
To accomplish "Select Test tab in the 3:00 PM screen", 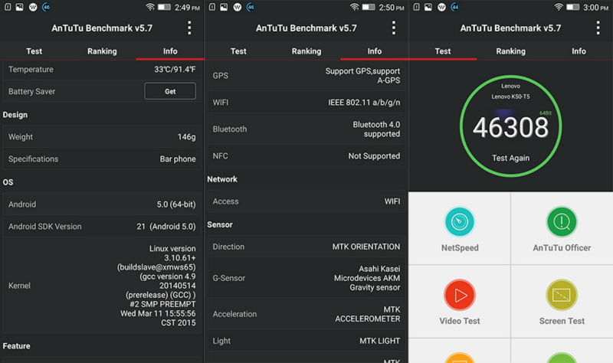I will coord(443,51).
